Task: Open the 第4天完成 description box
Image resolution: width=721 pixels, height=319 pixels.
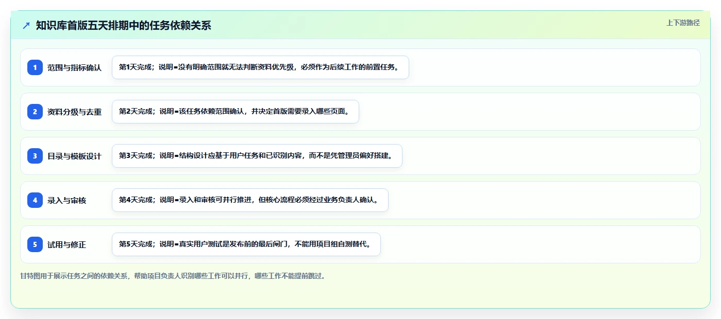Action: 250,200
